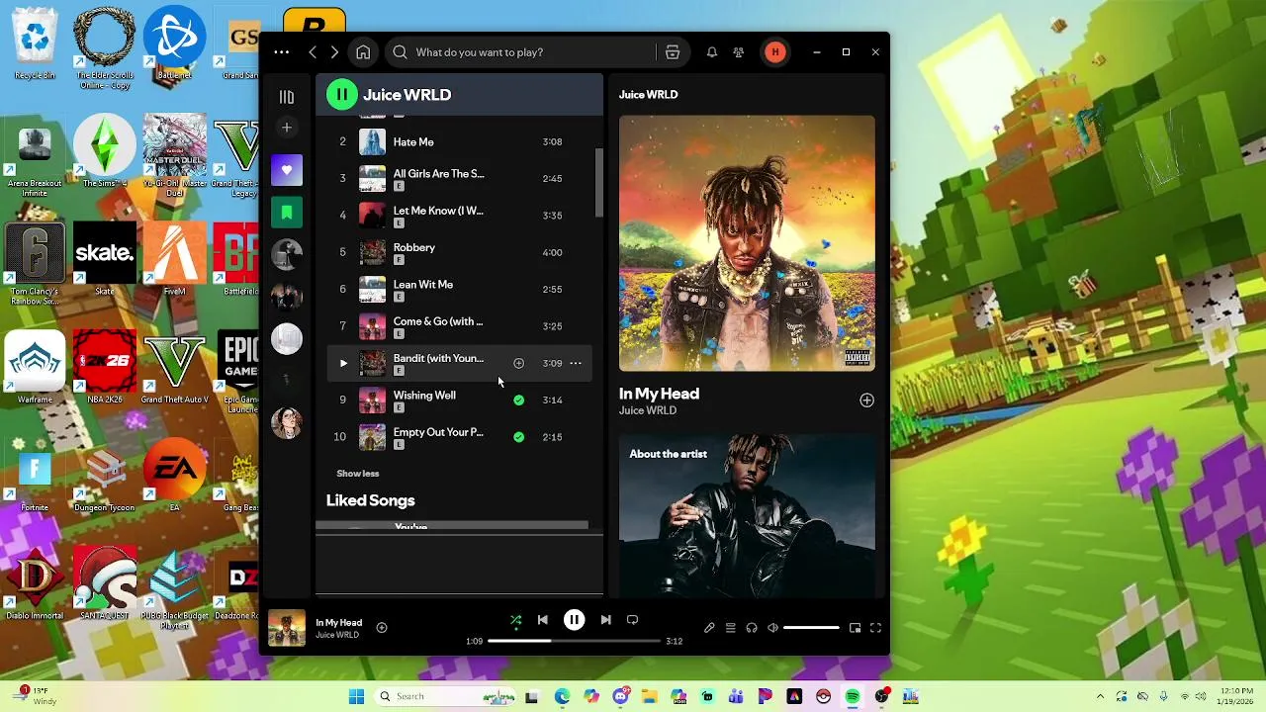Screen dimensions: 1266x712
Task: Adjust the volume slider
Action: coord(811,628)
